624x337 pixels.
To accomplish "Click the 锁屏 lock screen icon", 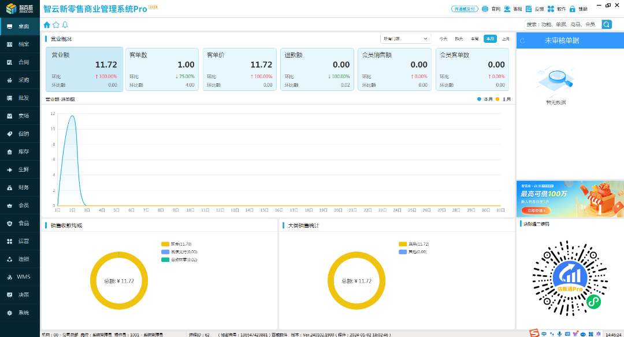I will (573, 9).
